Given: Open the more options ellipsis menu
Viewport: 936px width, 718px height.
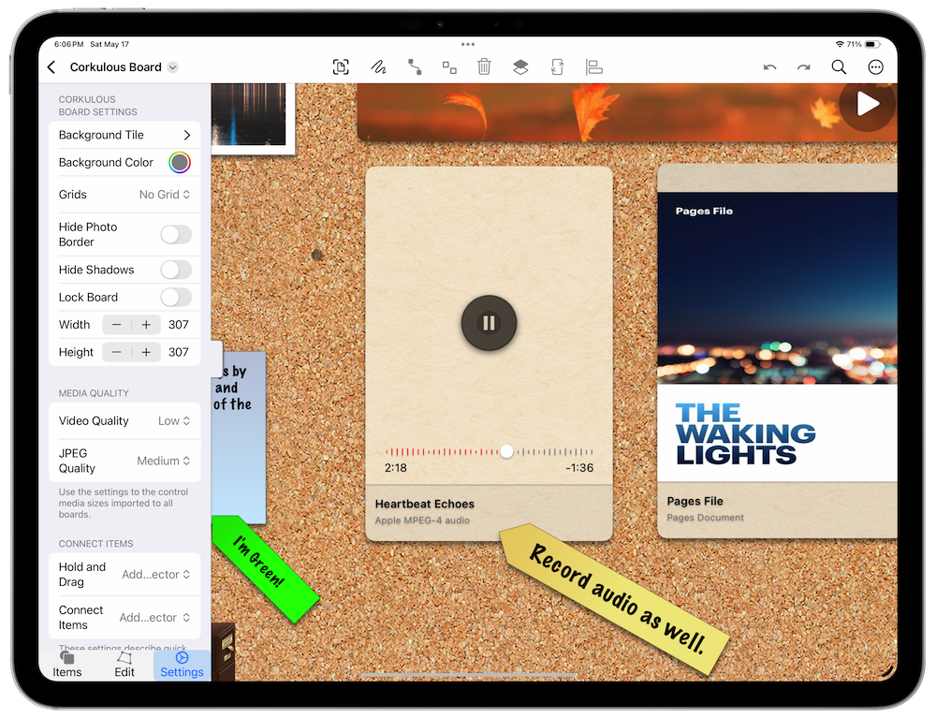Looking at the screenshot, I should coord(875,67).
